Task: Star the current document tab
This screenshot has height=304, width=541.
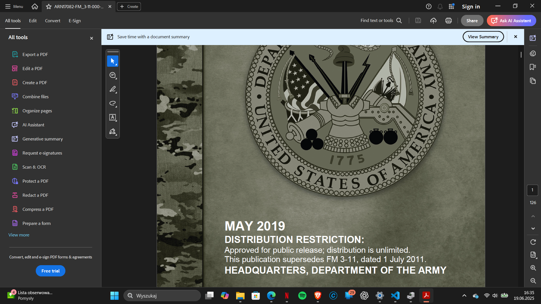Action: click(49, 6)
